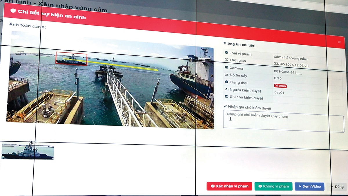Viewport: 348px width, 196px height.
Task: Click the pencil icon above the note field
Action: tap(225, 107)
